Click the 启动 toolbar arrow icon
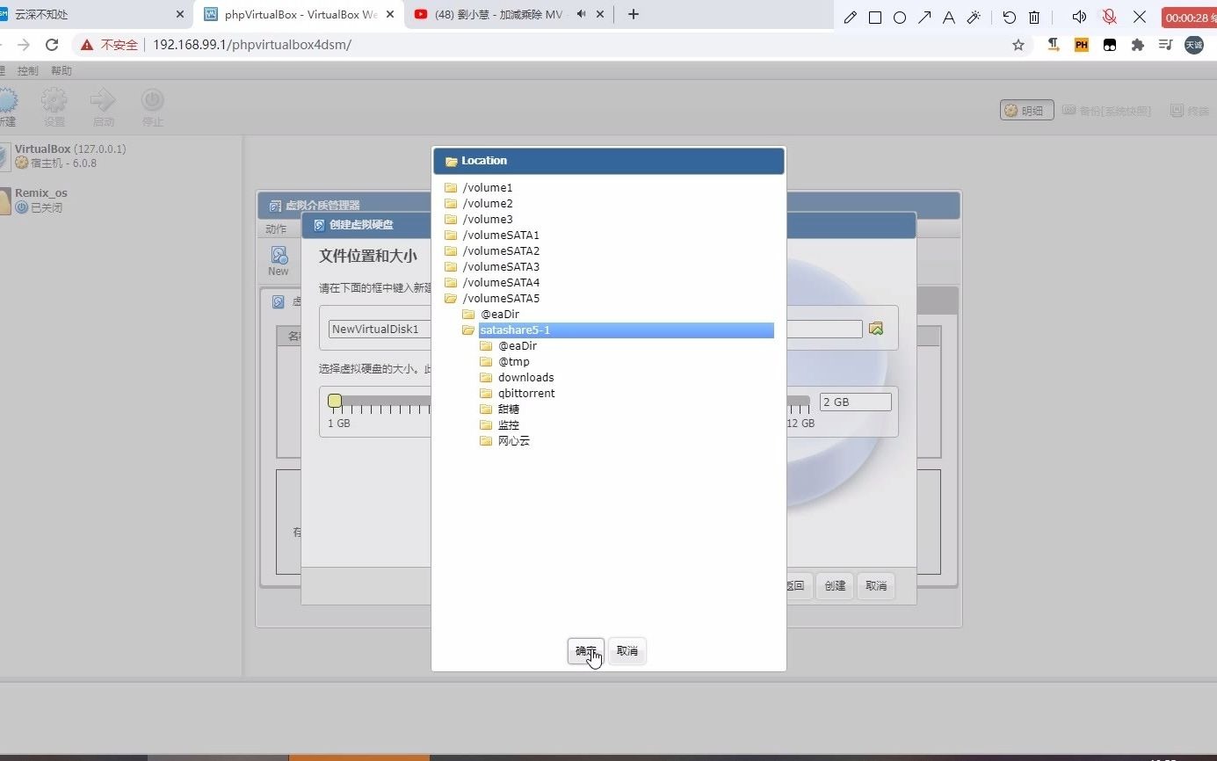 click(x=104, y=107)
